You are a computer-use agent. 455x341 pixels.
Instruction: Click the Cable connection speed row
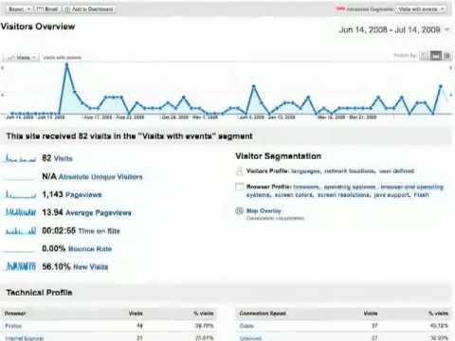coord(343,326)
